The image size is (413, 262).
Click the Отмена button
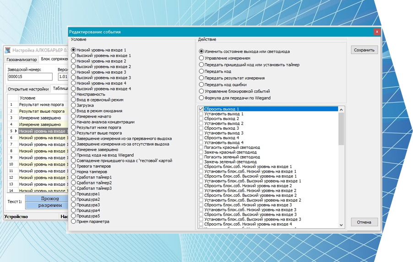point(364,222)
